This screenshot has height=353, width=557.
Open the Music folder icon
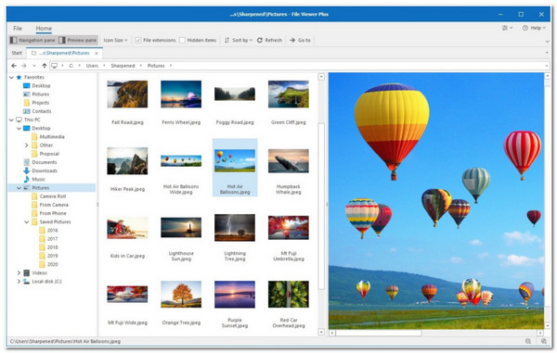click(x=26, y=180)
